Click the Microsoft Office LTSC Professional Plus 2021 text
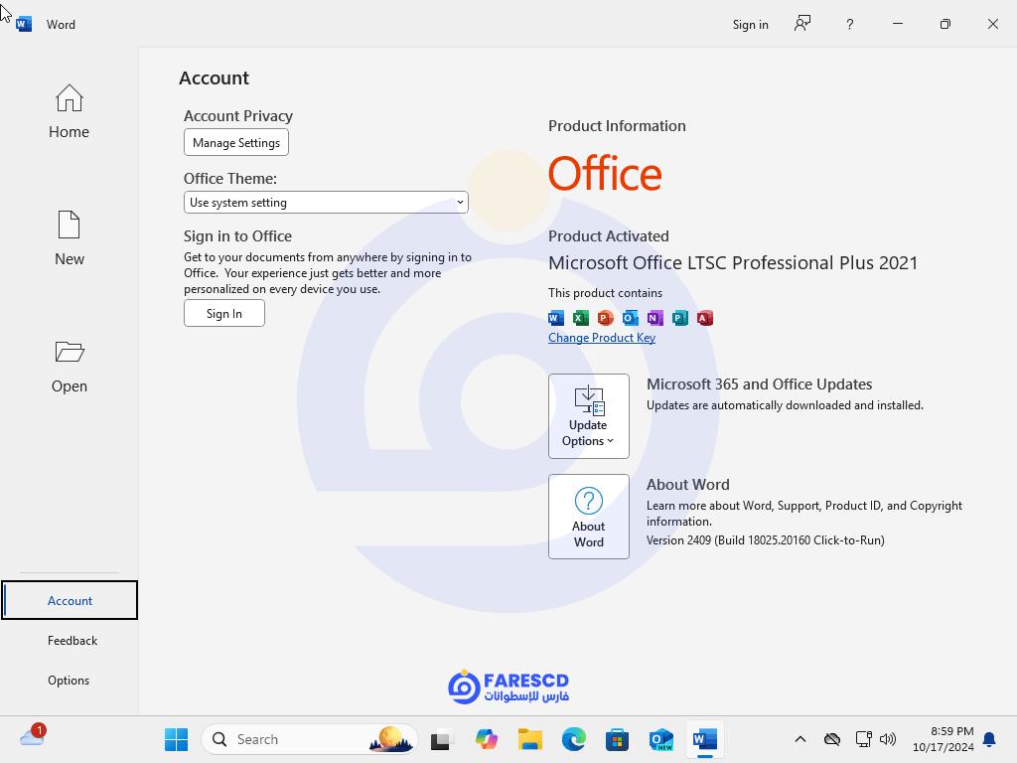The width and height of the screenshot is (1017, 763). coord(733,262)
